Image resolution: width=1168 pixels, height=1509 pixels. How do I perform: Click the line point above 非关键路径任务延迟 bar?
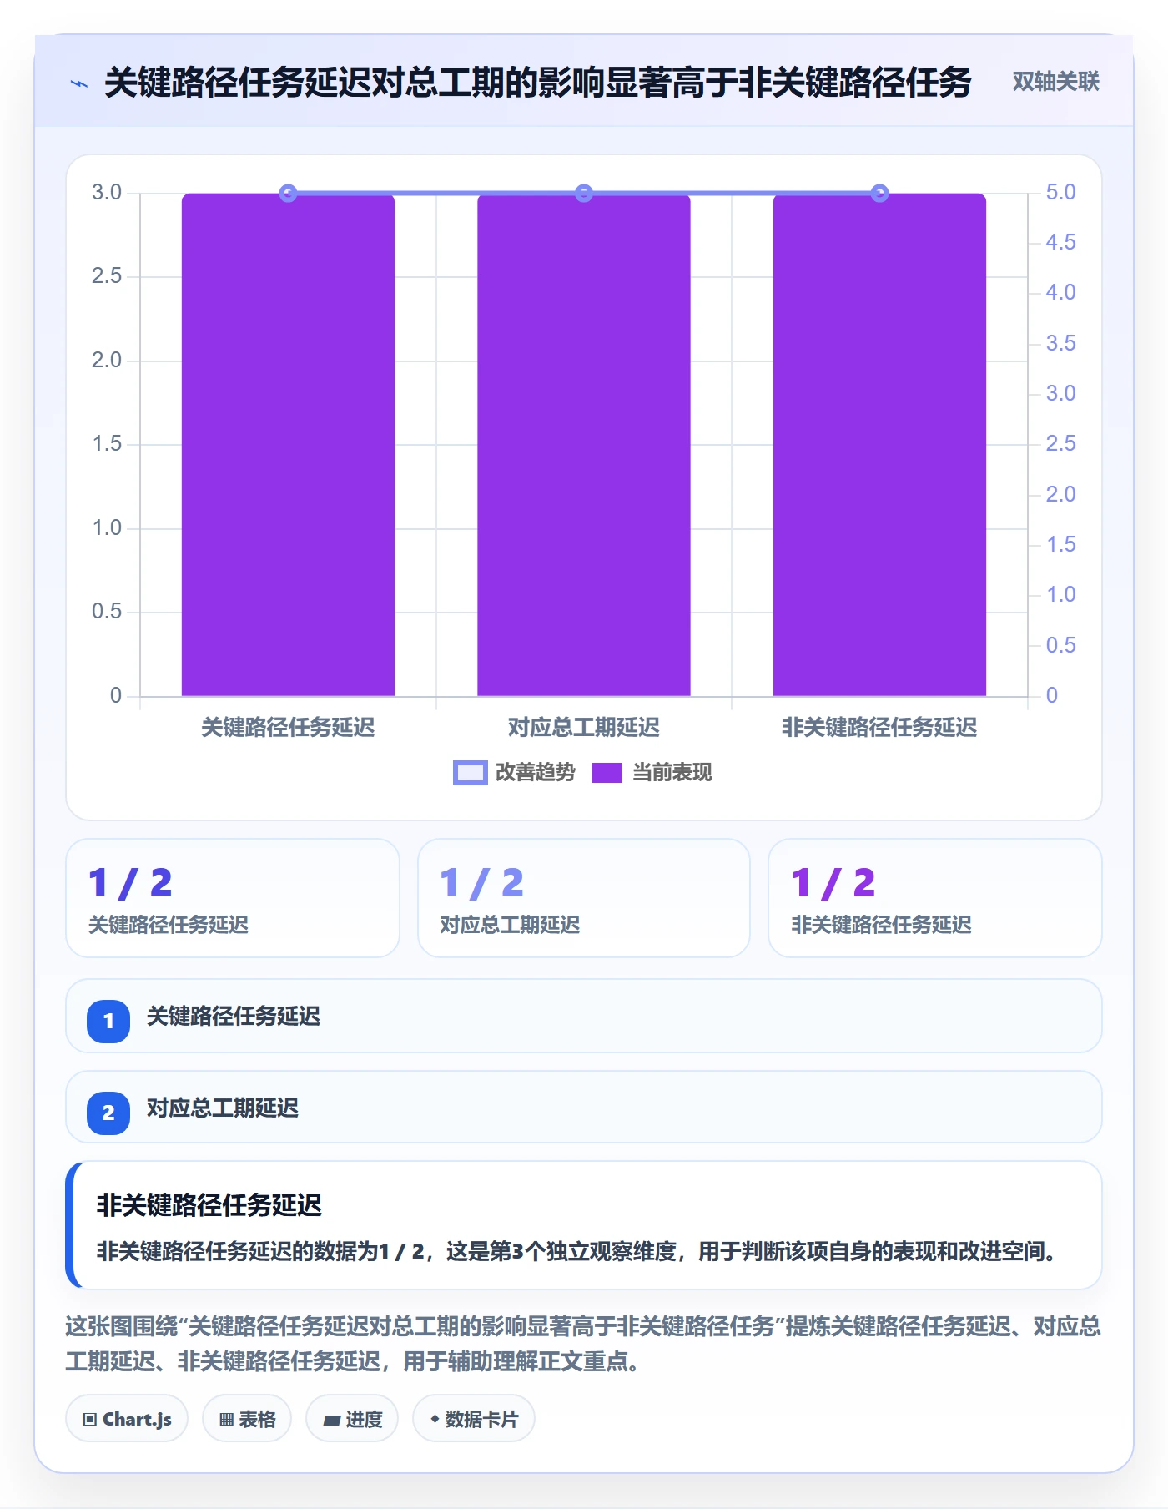point(879,194)
